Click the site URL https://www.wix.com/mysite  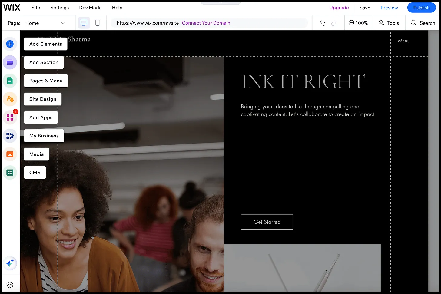[x=148, y=23]
